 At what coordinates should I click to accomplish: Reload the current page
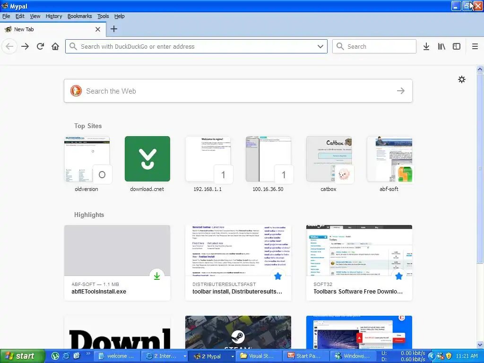(40, 47)
